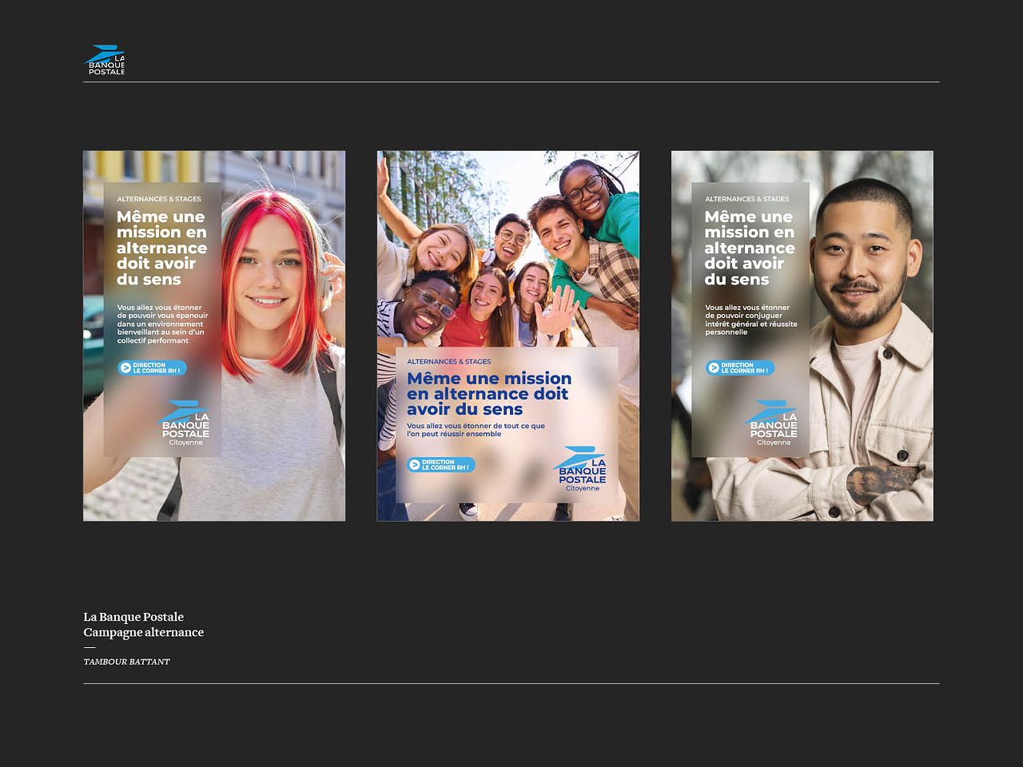The width and height of the screenshot is (1023, 767).
Task: Click 'Alternances & Stages' label on the right poster
Action: pyautogui.click(x=746, y=199)
